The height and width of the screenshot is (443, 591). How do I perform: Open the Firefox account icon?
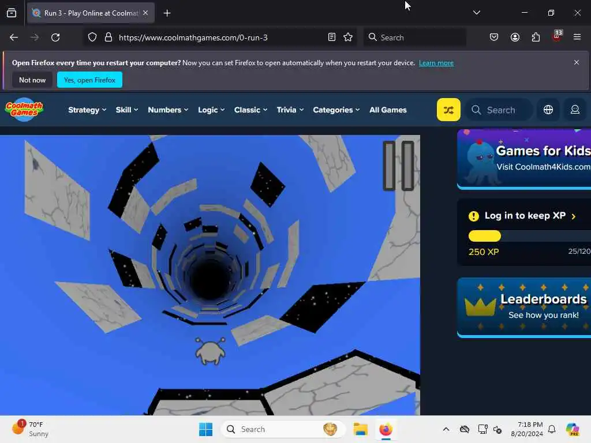pyautogui.click(x=515, y=37)
